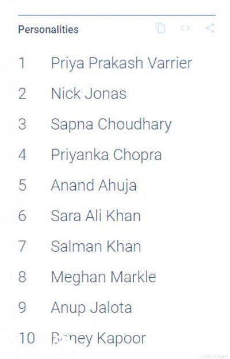Select Anup Jalota list item
Screen dimensions: 230x359
[x=91, y=308]
